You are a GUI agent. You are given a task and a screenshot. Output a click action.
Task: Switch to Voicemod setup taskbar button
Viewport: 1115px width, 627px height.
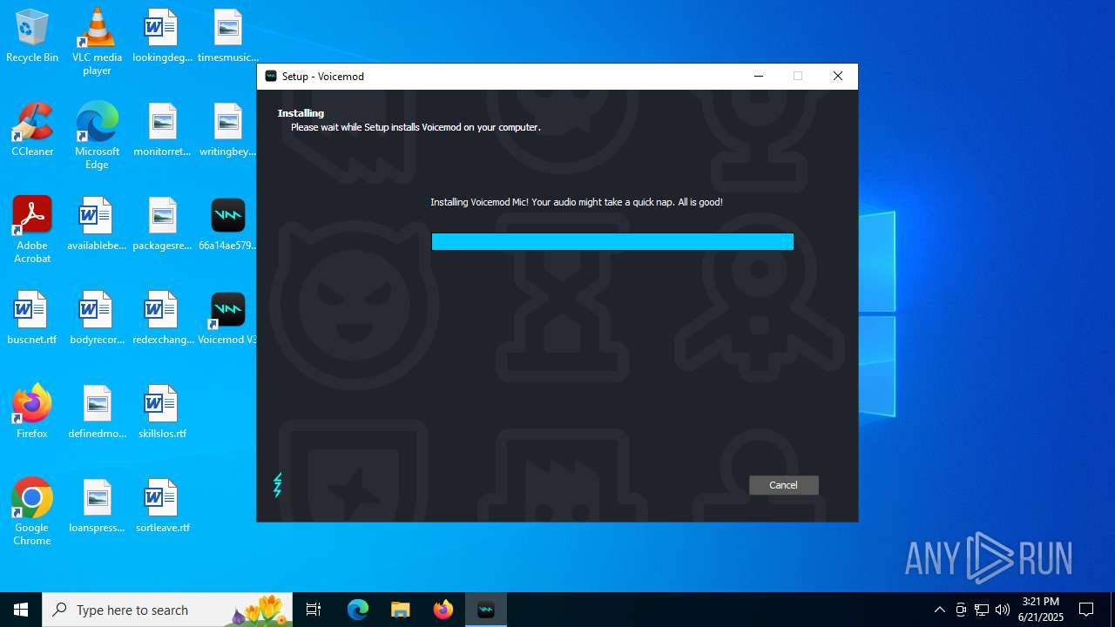[x=486, y=610]
